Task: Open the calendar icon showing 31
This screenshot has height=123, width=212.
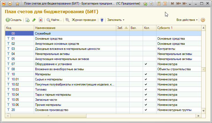Action: [x=165, y=4]
